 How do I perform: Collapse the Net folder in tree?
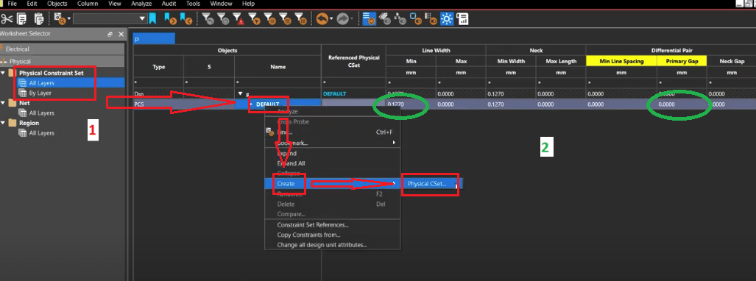tap(4, 103)
